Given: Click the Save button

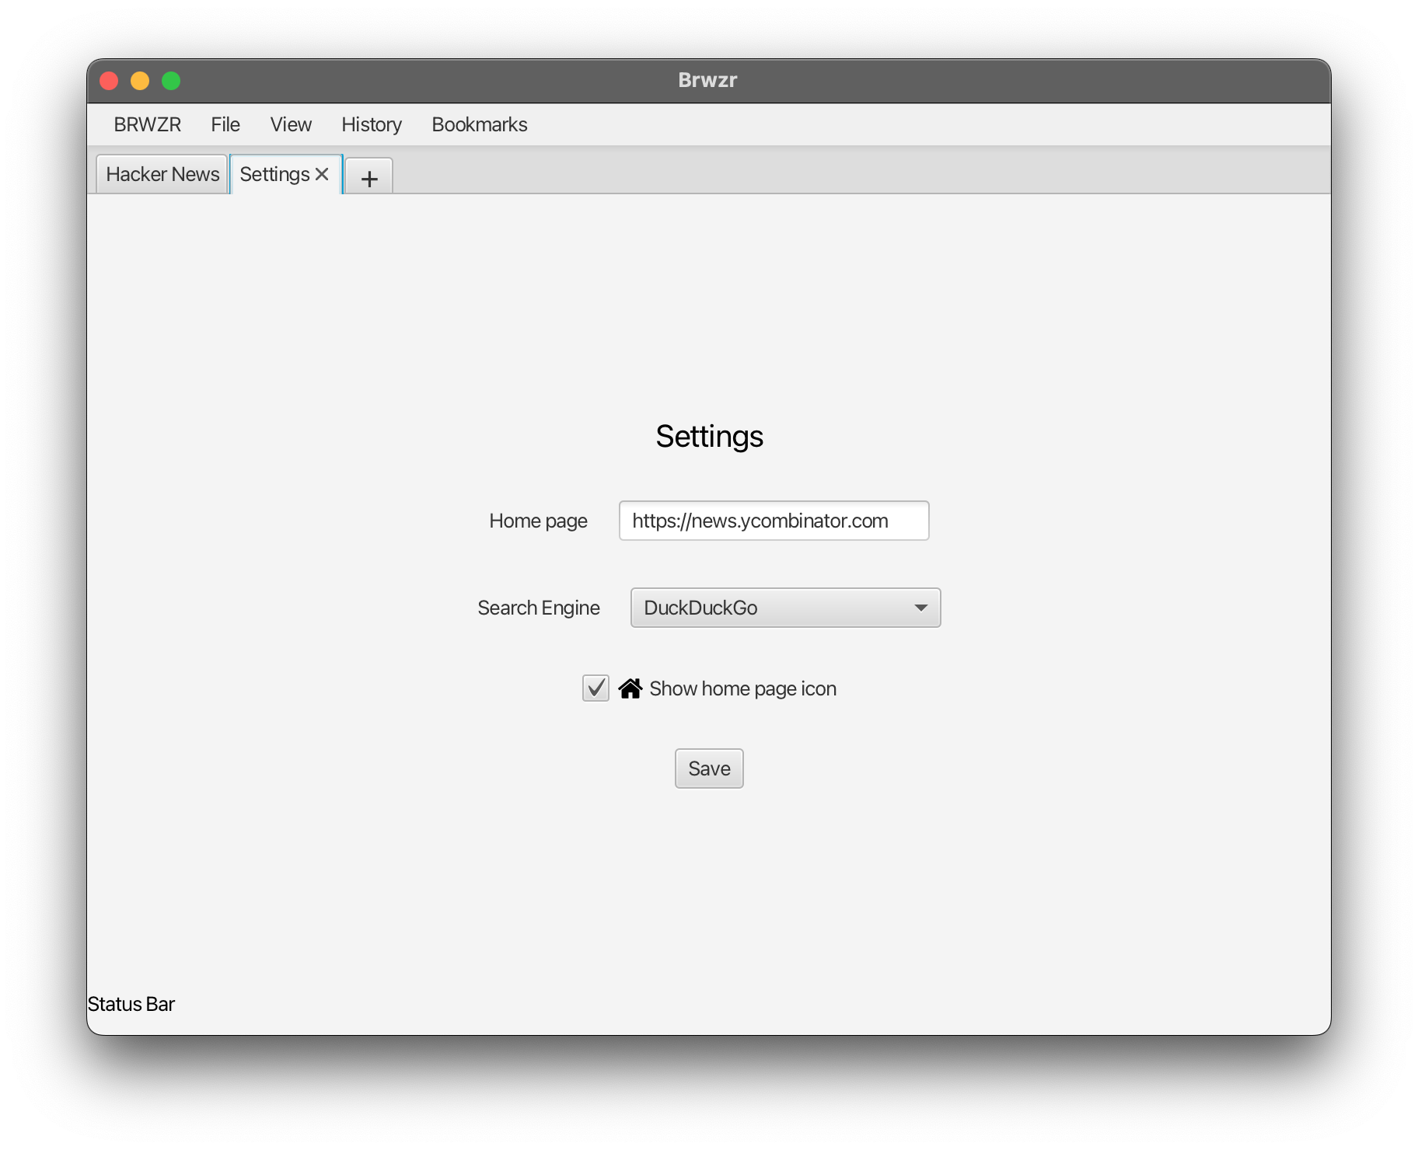Looking at the screenshot, I should coord(708,768).
